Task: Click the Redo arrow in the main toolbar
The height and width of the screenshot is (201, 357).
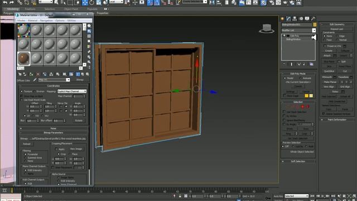Action: (x=11, y=2)
